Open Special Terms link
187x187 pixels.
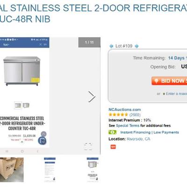(x=128, y=126)
